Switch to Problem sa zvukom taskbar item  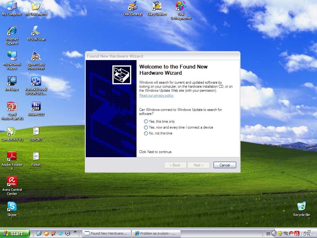pos(156,233)
